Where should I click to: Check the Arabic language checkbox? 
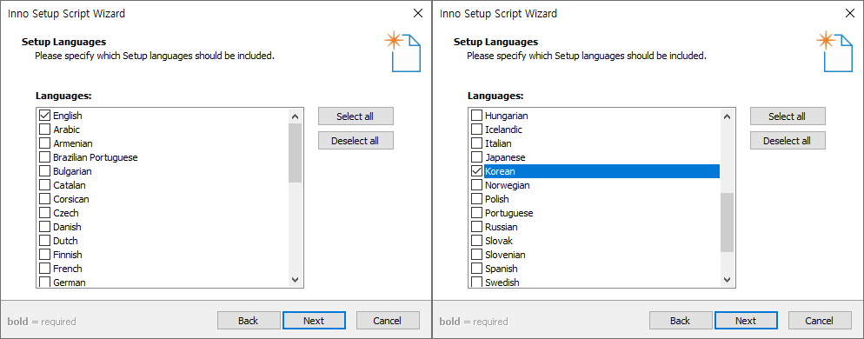coord(44,130)
